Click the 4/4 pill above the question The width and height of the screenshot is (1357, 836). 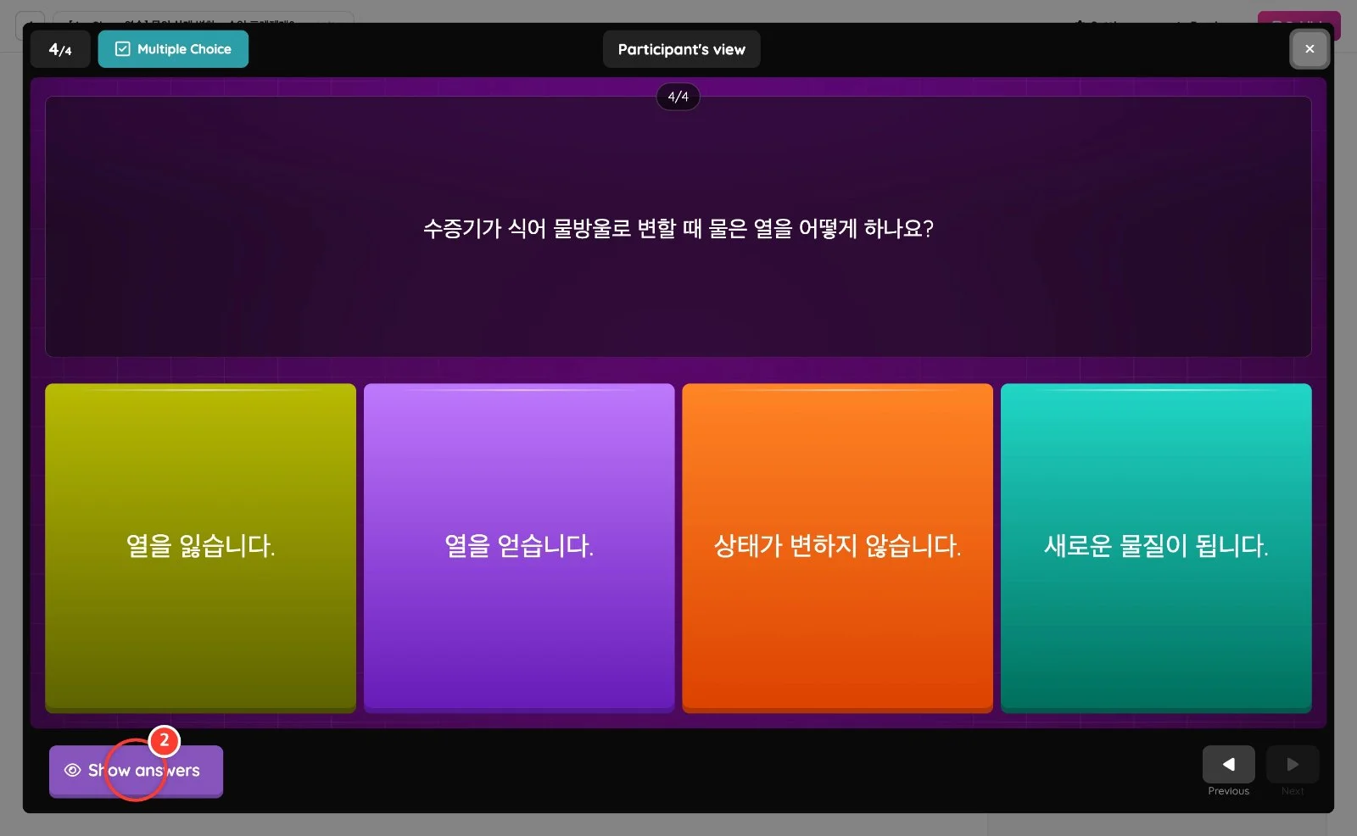point(678,97)
